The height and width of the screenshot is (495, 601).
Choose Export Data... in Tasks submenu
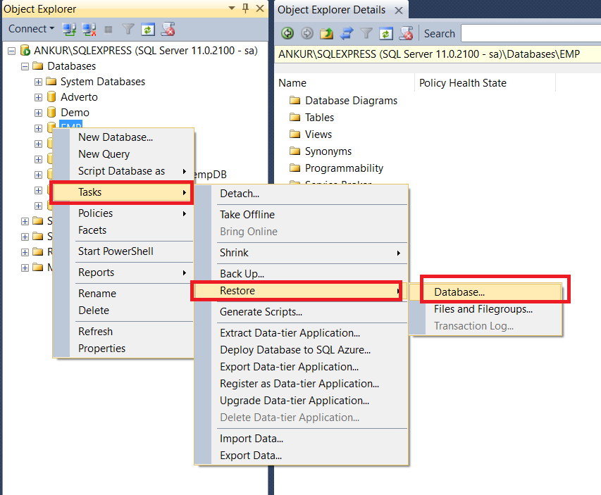tap(302, 456)
